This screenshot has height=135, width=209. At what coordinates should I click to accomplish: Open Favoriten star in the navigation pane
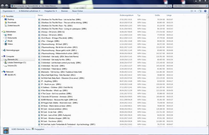pyautogui.click(x=4, y=16)
